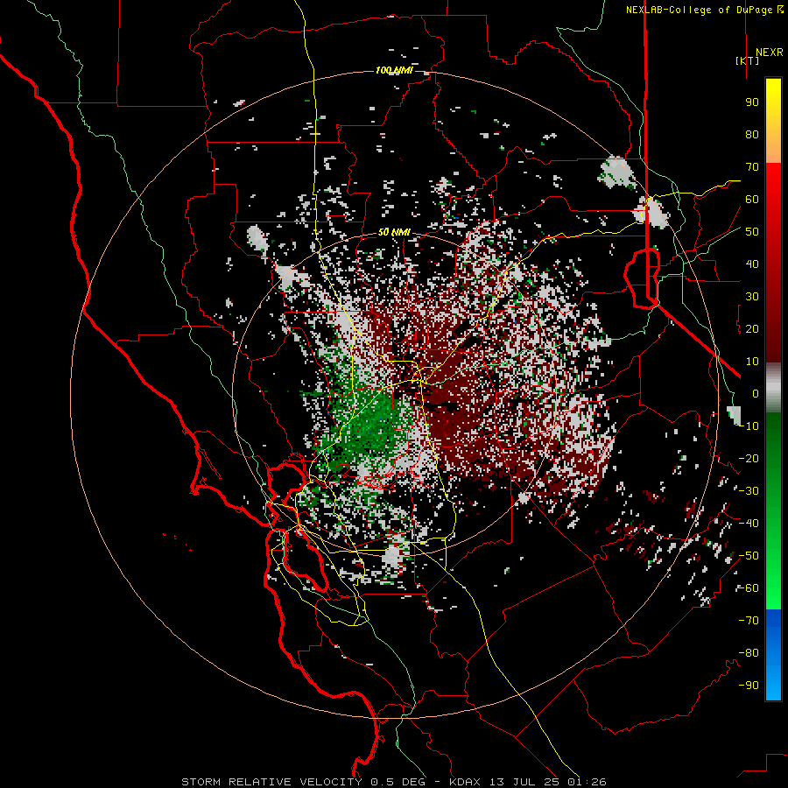
Task: Select the 40 value on the velocity scale
Action: click(752, 264)
